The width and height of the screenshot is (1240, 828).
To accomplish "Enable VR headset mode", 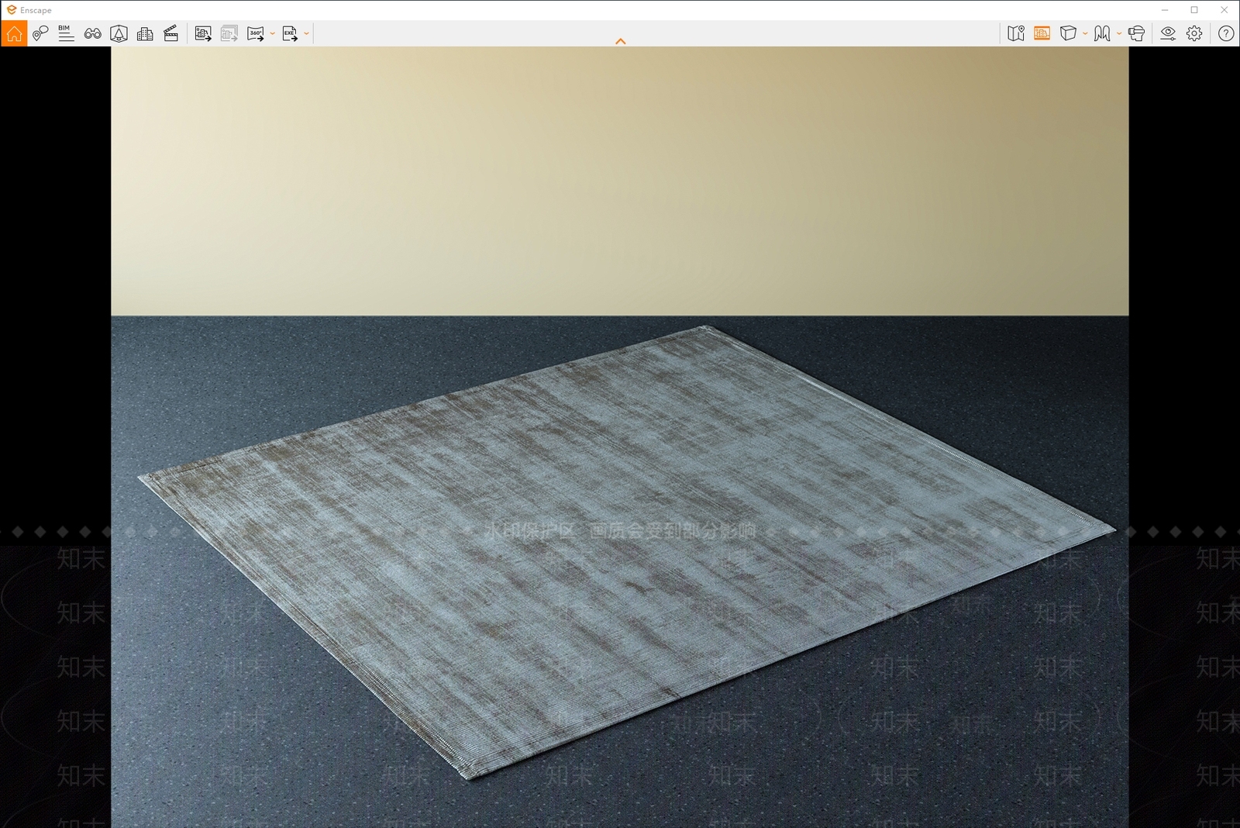I will pos(1137,33).
